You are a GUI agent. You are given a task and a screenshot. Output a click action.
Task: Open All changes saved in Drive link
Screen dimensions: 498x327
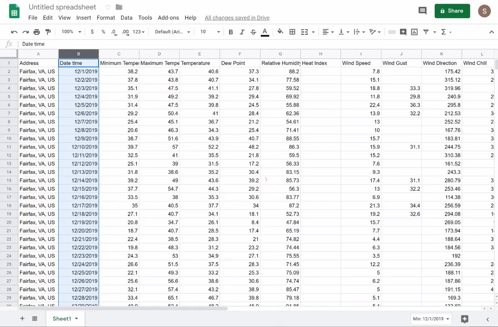[237, 18]
